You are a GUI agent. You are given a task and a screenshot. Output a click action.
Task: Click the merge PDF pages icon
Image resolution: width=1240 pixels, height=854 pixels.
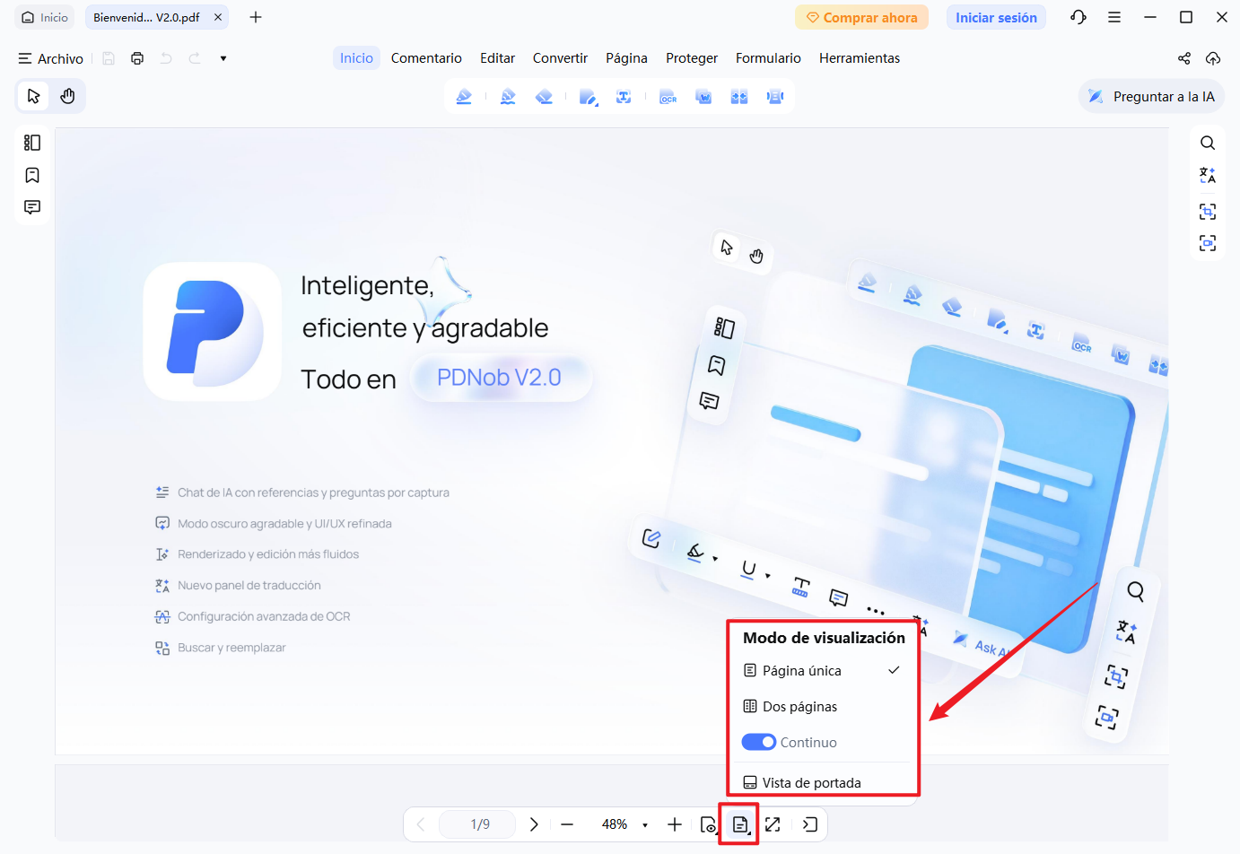point(739,97)
